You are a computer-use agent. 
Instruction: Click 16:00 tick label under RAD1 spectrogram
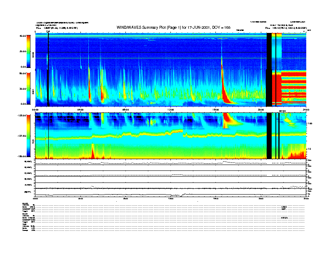pos(216,110)
